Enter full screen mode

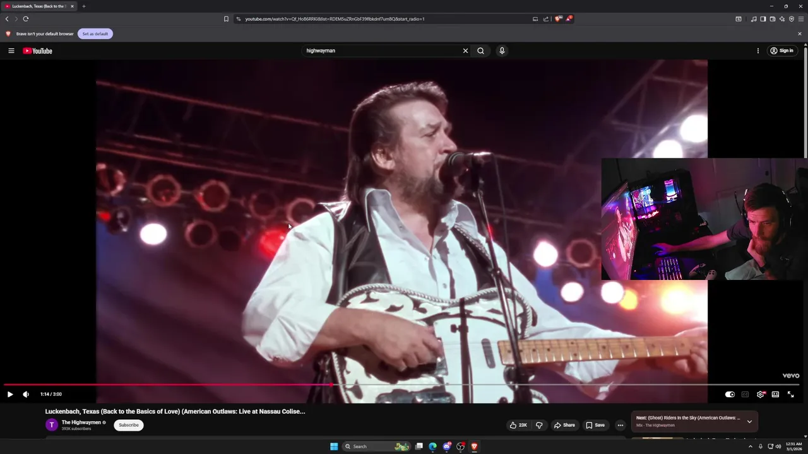790,394
